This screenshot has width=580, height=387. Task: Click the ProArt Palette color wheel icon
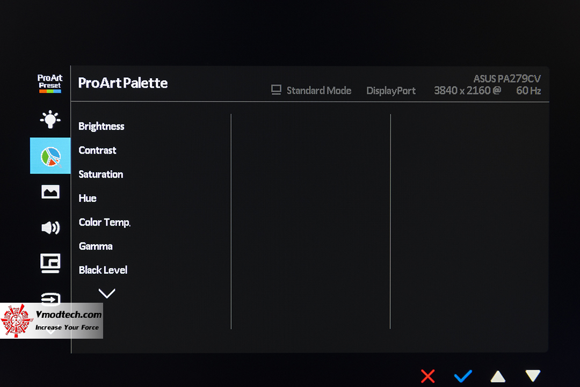tap(50, 156)
